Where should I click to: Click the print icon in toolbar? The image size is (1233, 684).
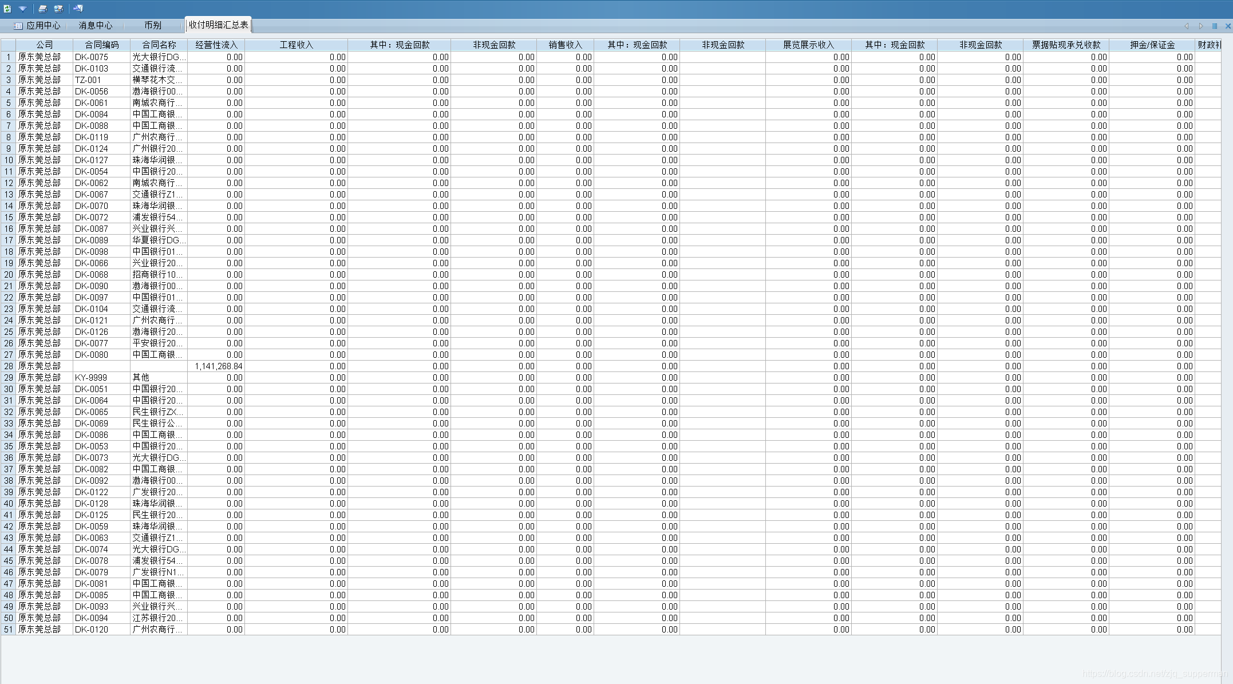tap(43, 9)
